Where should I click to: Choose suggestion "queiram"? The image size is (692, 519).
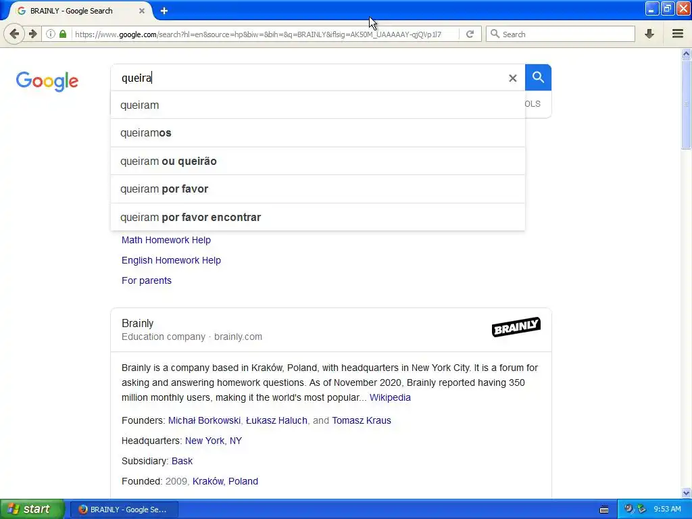click(x=318, y=105)
